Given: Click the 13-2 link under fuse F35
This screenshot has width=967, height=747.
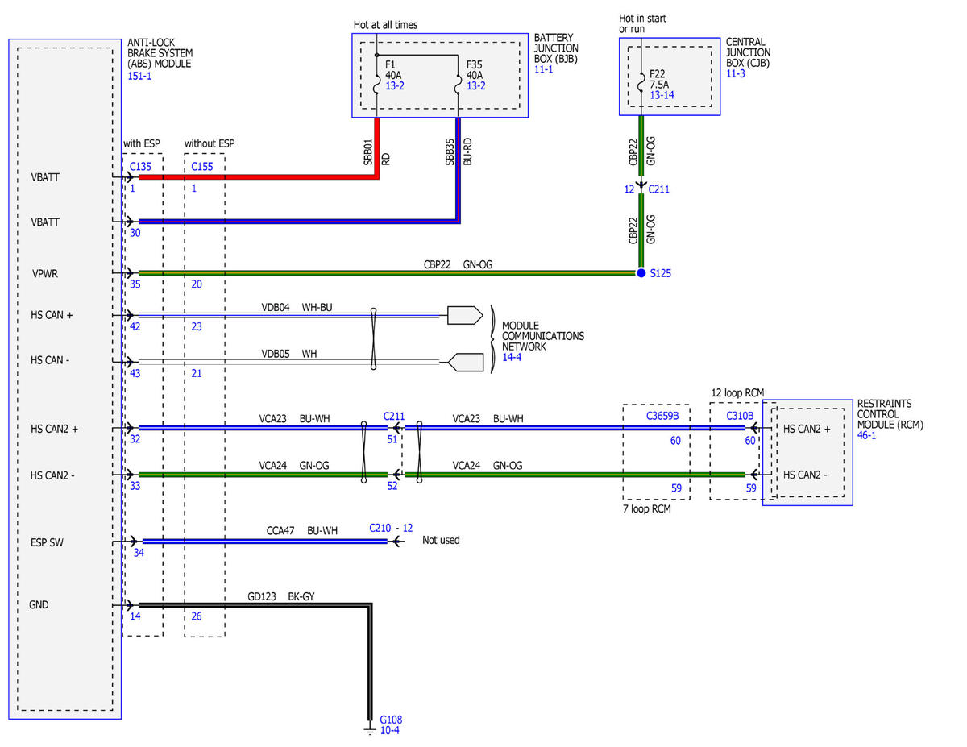Looking at the screenshot, I should (475, 86).
